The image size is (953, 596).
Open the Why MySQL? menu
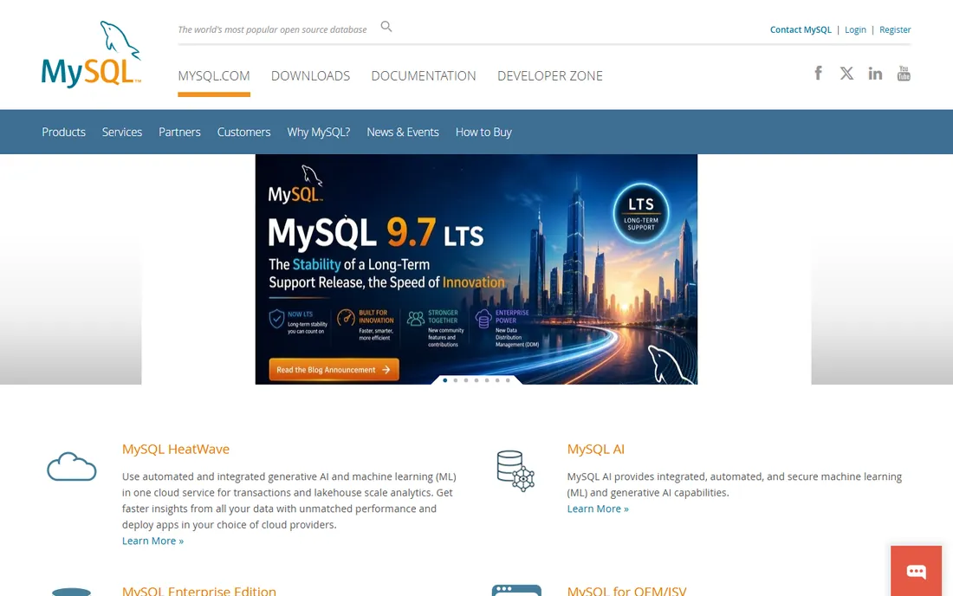319,132
